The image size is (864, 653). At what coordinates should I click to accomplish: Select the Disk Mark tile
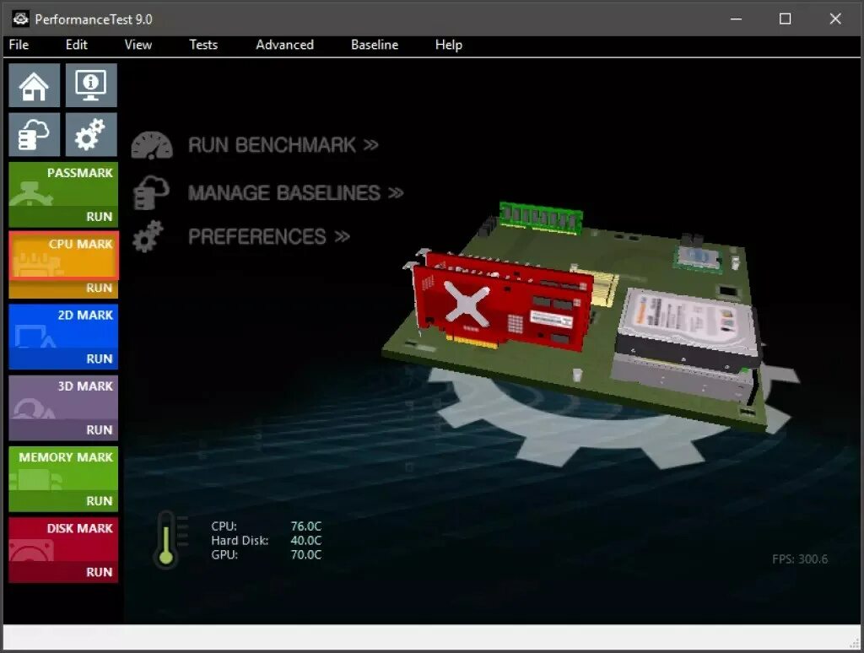(63, 539)
